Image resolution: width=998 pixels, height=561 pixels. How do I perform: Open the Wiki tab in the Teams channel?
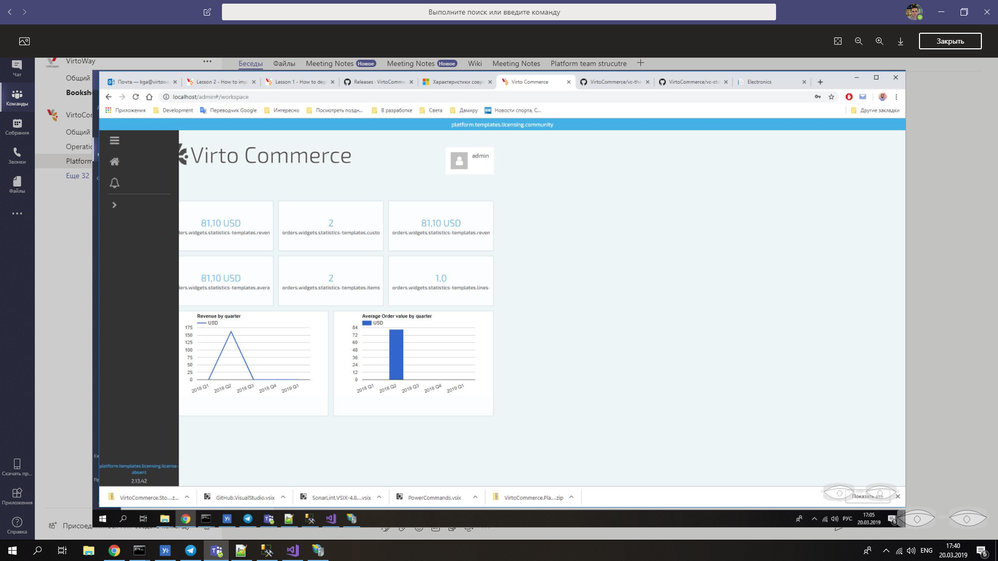[475, 63]
